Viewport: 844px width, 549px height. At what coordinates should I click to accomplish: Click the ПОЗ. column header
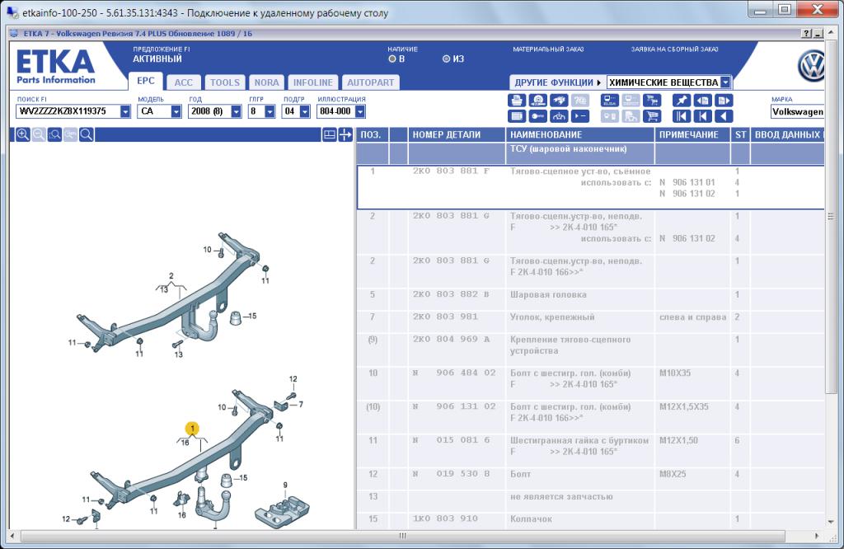(372, 134)
